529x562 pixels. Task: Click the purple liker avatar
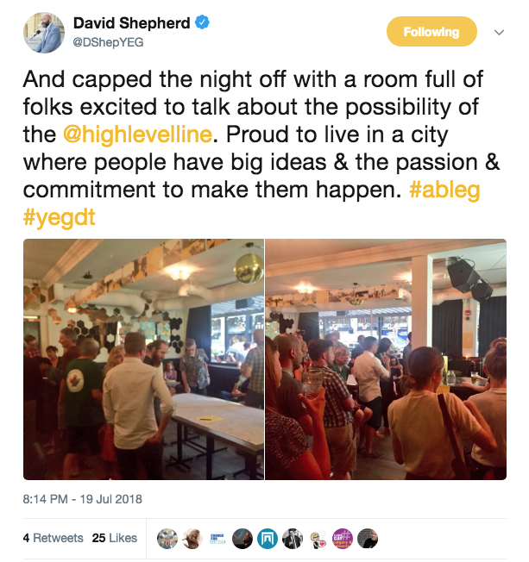[343, 538]
